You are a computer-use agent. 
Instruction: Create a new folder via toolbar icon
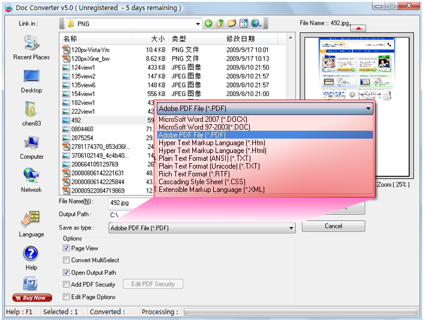232,23
